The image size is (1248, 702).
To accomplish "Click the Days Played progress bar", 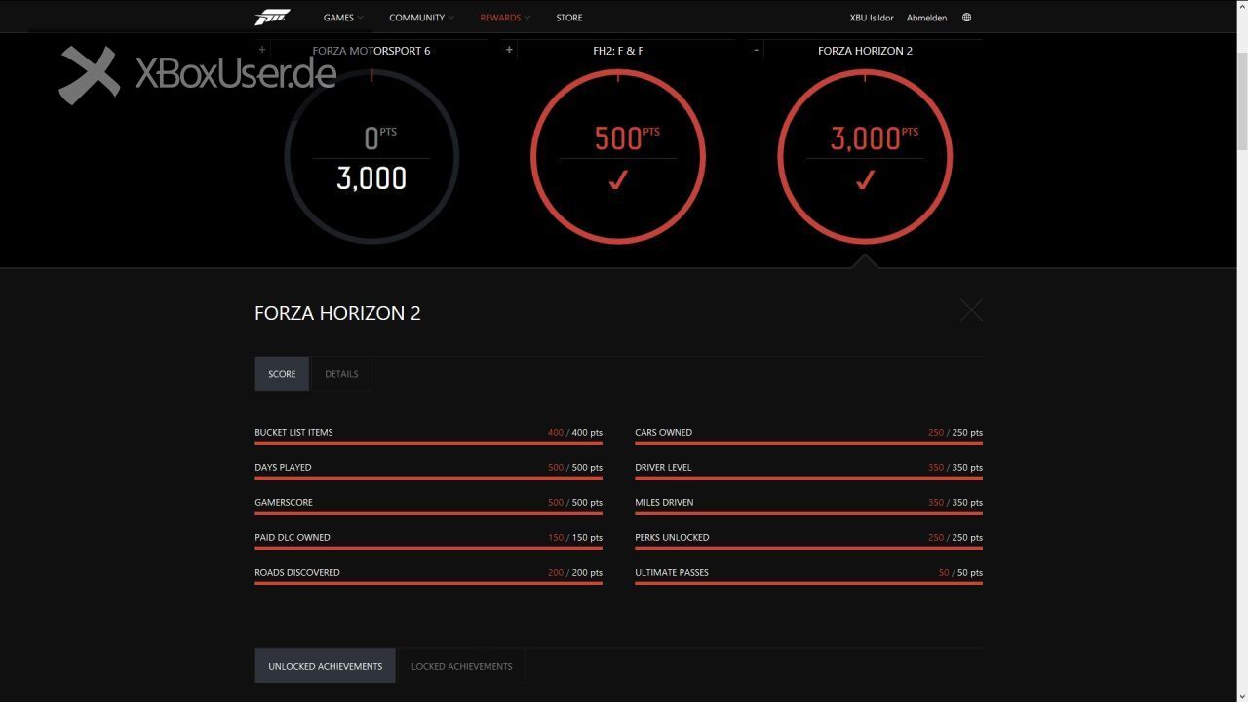I will click(x=428, y=478).
